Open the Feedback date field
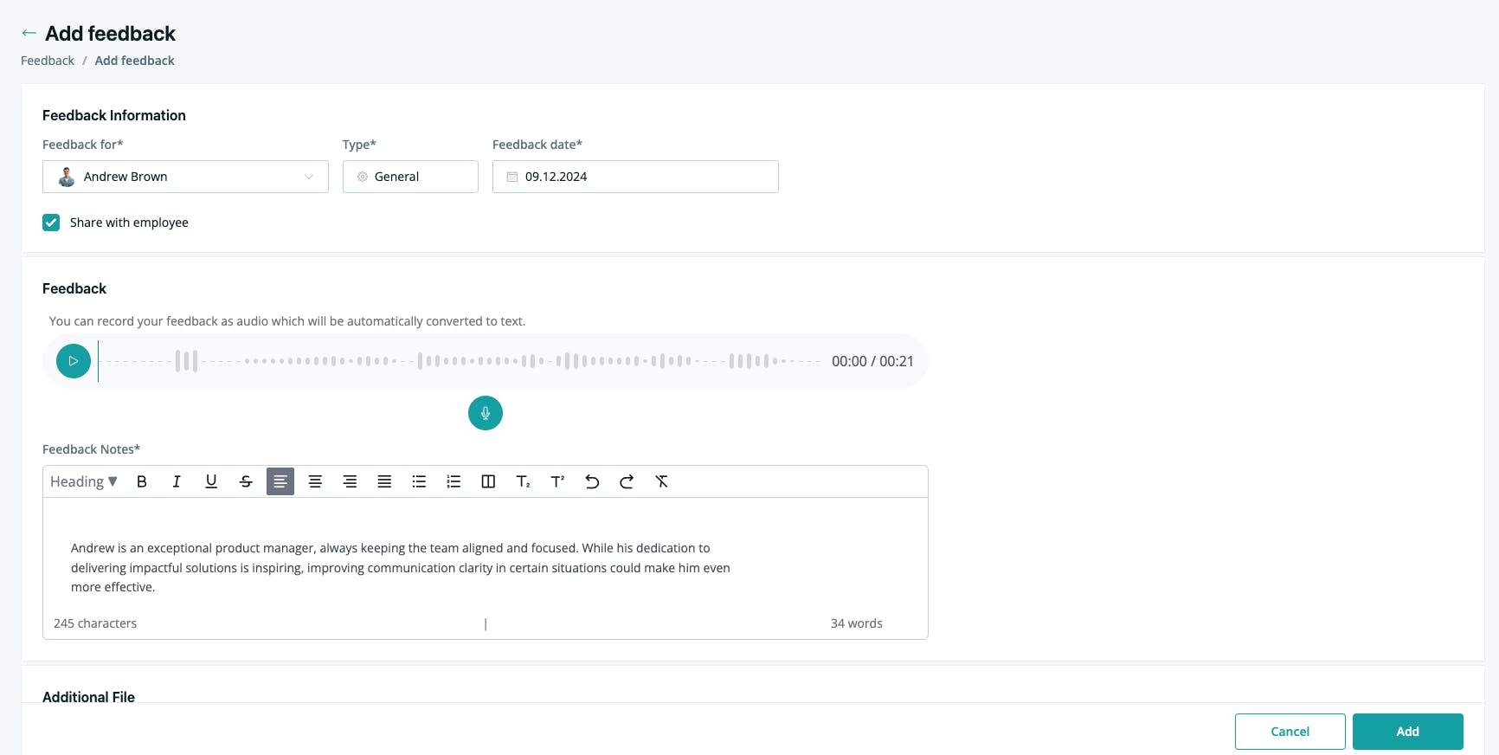 (x=635, y=177)
